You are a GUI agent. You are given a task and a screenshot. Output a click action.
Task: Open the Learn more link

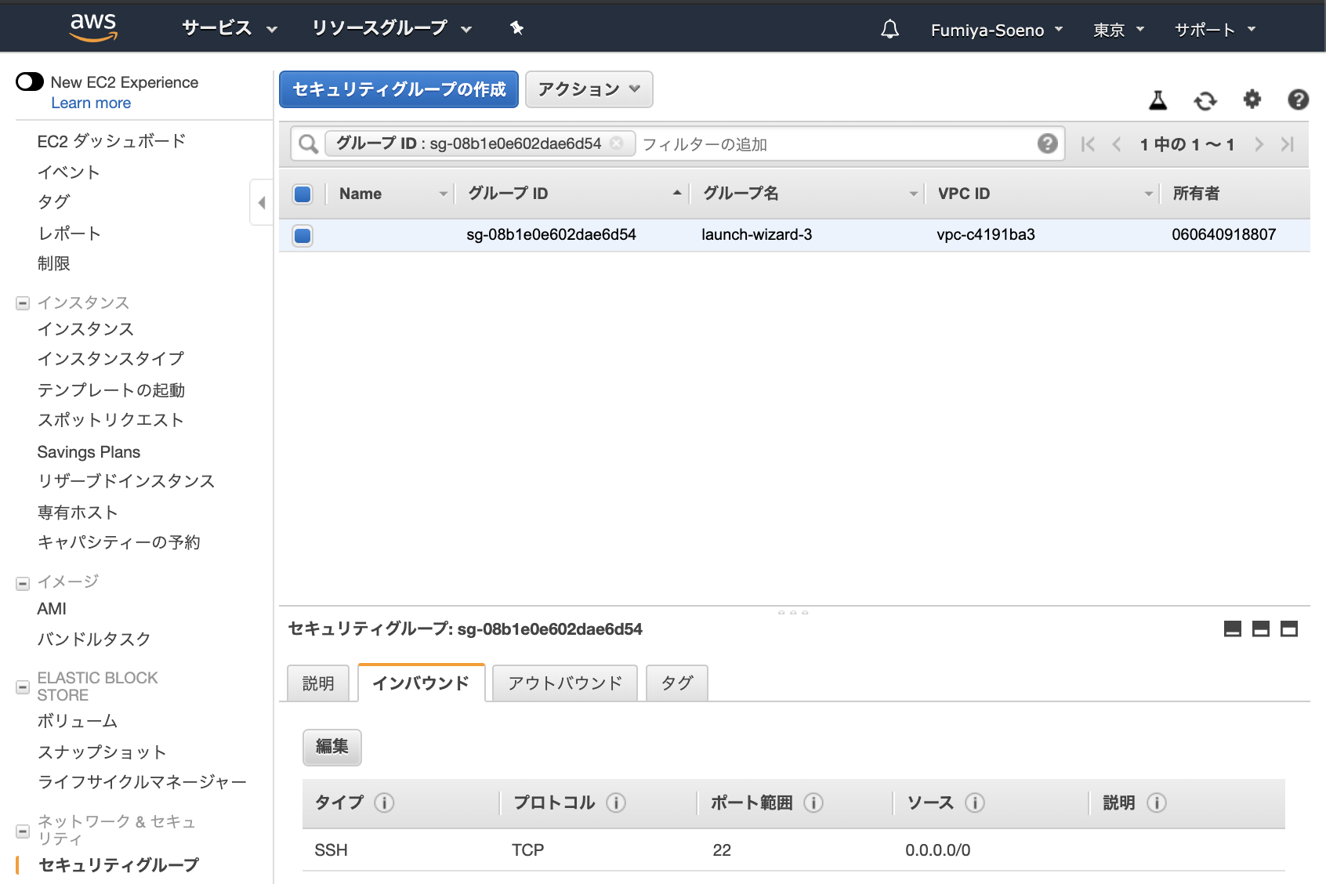click(91, 103)
